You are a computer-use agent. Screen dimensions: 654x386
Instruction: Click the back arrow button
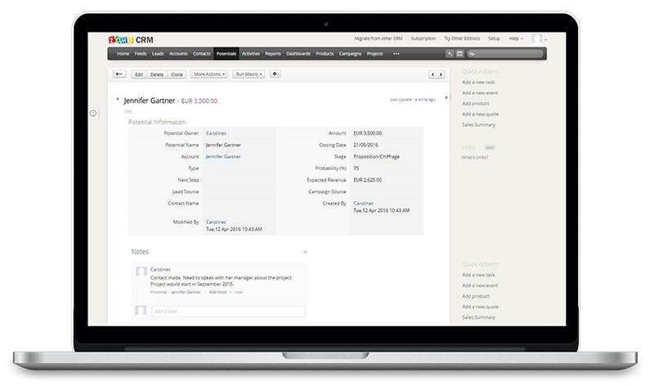pos(119,74)
